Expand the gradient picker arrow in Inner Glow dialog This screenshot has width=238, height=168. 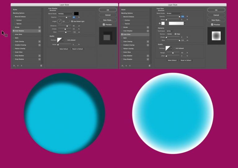(185, 23)
